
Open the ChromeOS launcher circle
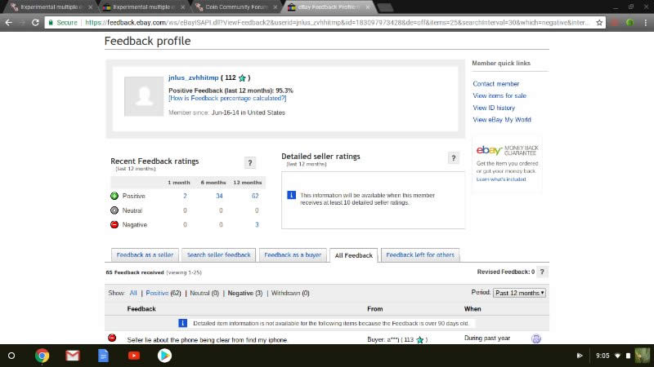(x=11, y=356)
